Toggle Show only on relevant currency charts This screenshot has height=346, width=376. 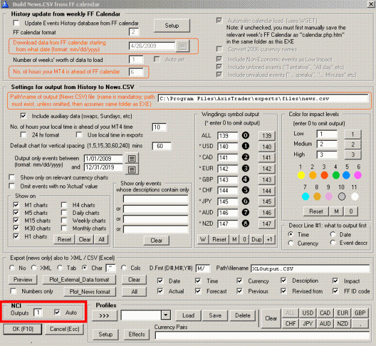[11, 178]
